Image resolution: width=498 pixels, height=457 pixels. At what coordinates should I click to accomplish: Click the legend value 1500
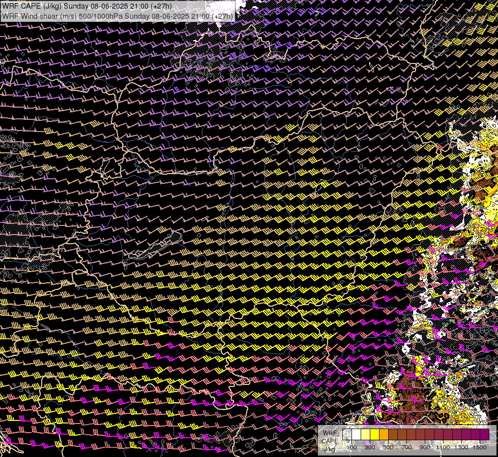click(x=480, y=447)
